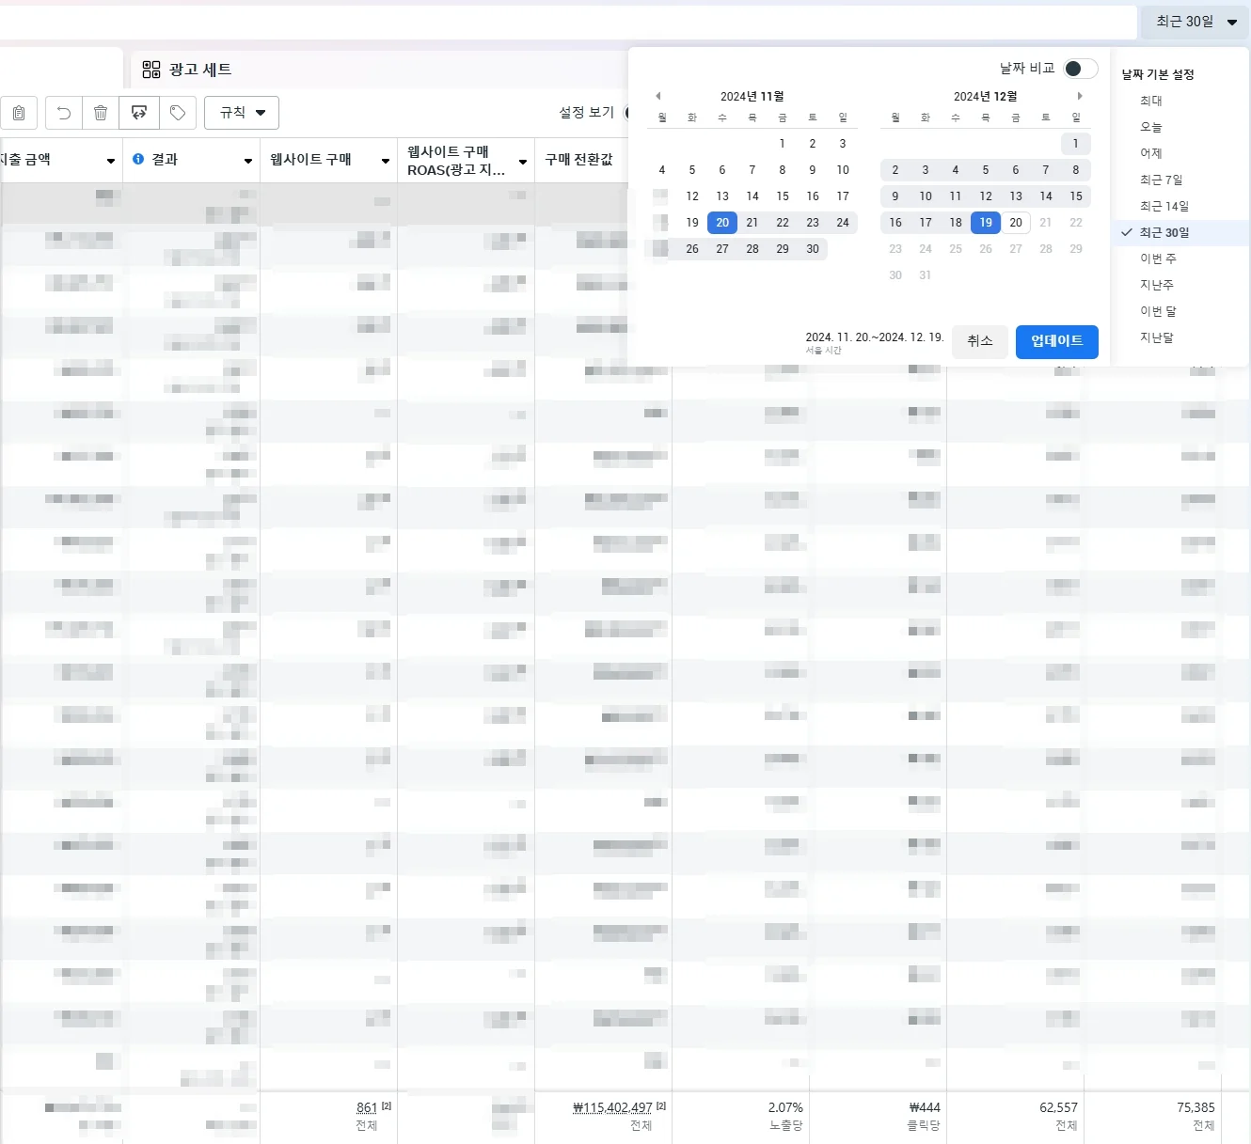
Task: Select December 1 in calendar
Action: (x=1076, y=144)
